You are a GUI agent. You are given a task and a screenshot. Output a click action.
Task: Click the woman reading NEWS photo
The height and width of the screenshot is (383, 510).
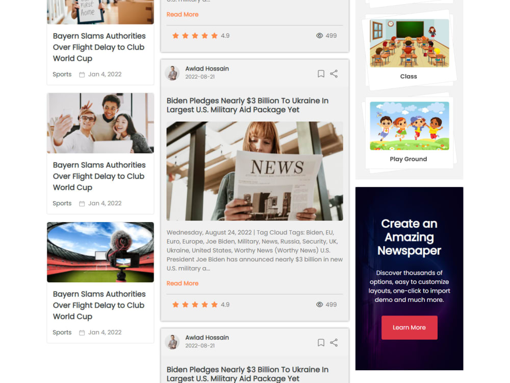point(254,171)
